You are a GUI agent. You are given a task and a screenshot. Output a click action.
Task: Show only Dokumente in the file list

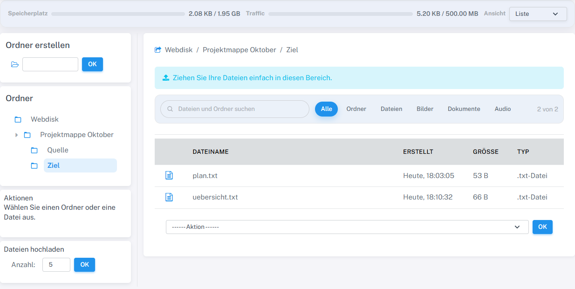click(464, 109)
